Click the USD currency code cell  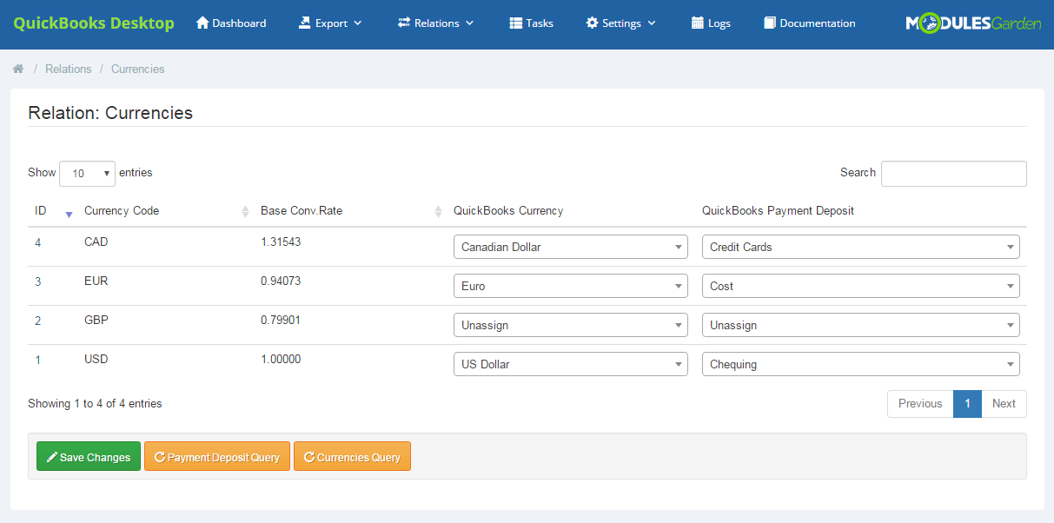pyautogui.click(x=96, y=359)
